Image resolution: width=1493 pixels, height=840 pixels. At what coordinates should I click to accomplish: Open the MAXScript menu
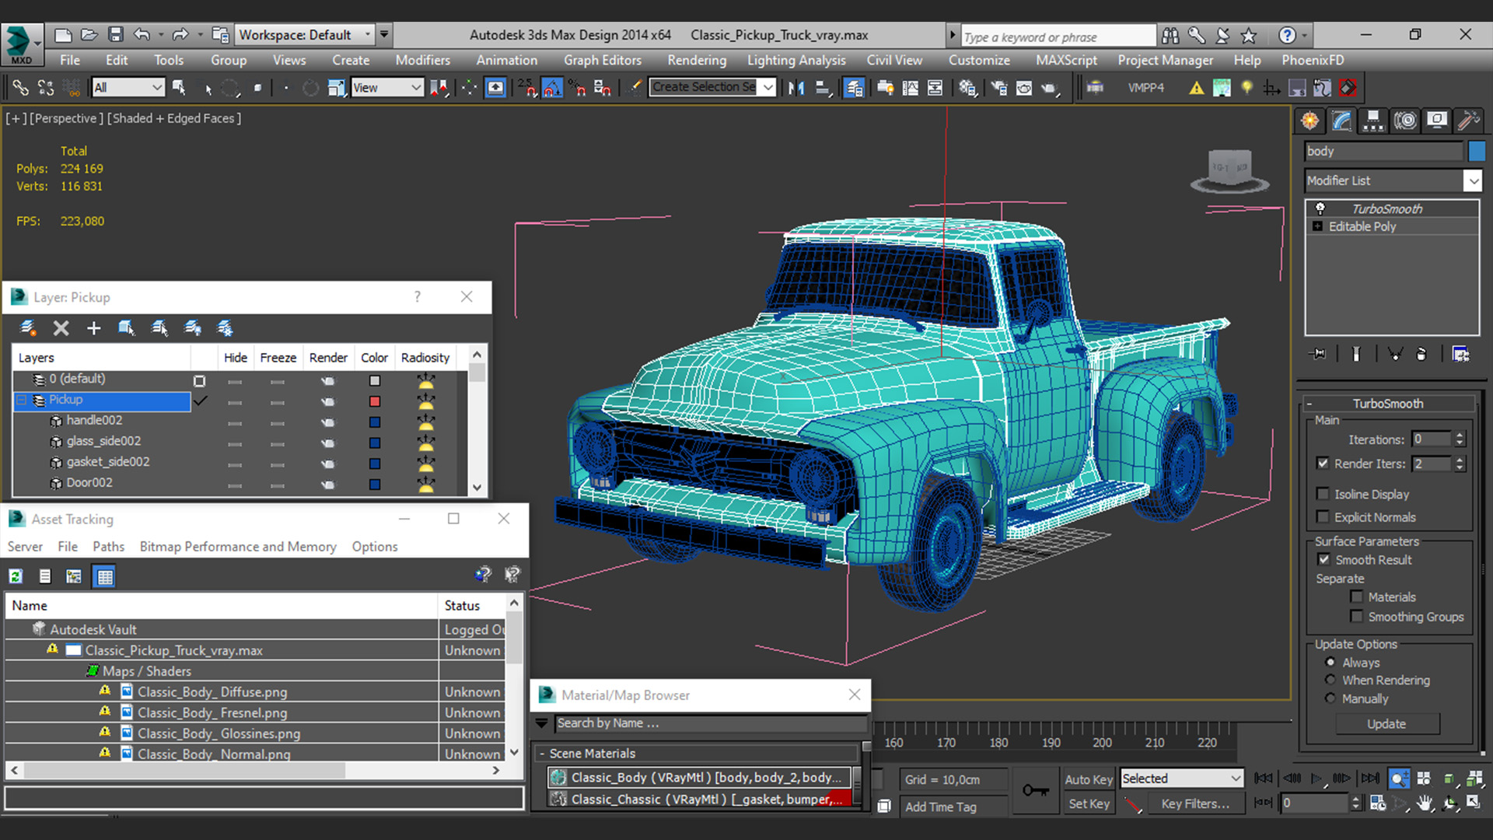pyautogui.click(x=1066, y=60)
